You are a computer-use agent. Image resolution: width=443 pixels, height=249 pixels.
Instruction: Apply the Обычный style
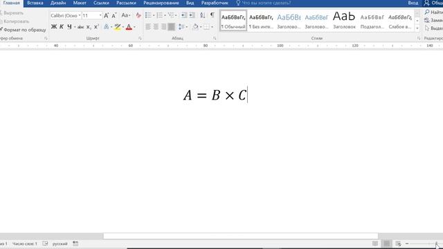tap(233, 21)
